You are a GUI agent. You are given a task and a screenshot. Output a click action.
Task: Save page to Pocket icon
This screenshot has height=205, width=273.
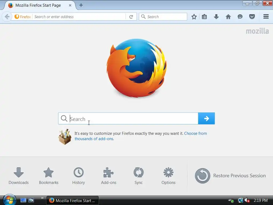pyautogui.click(x=252, y=17)
